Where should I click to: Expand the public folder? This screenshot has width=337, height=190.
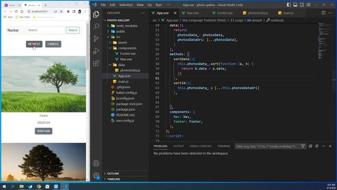(x=108, y=31)
